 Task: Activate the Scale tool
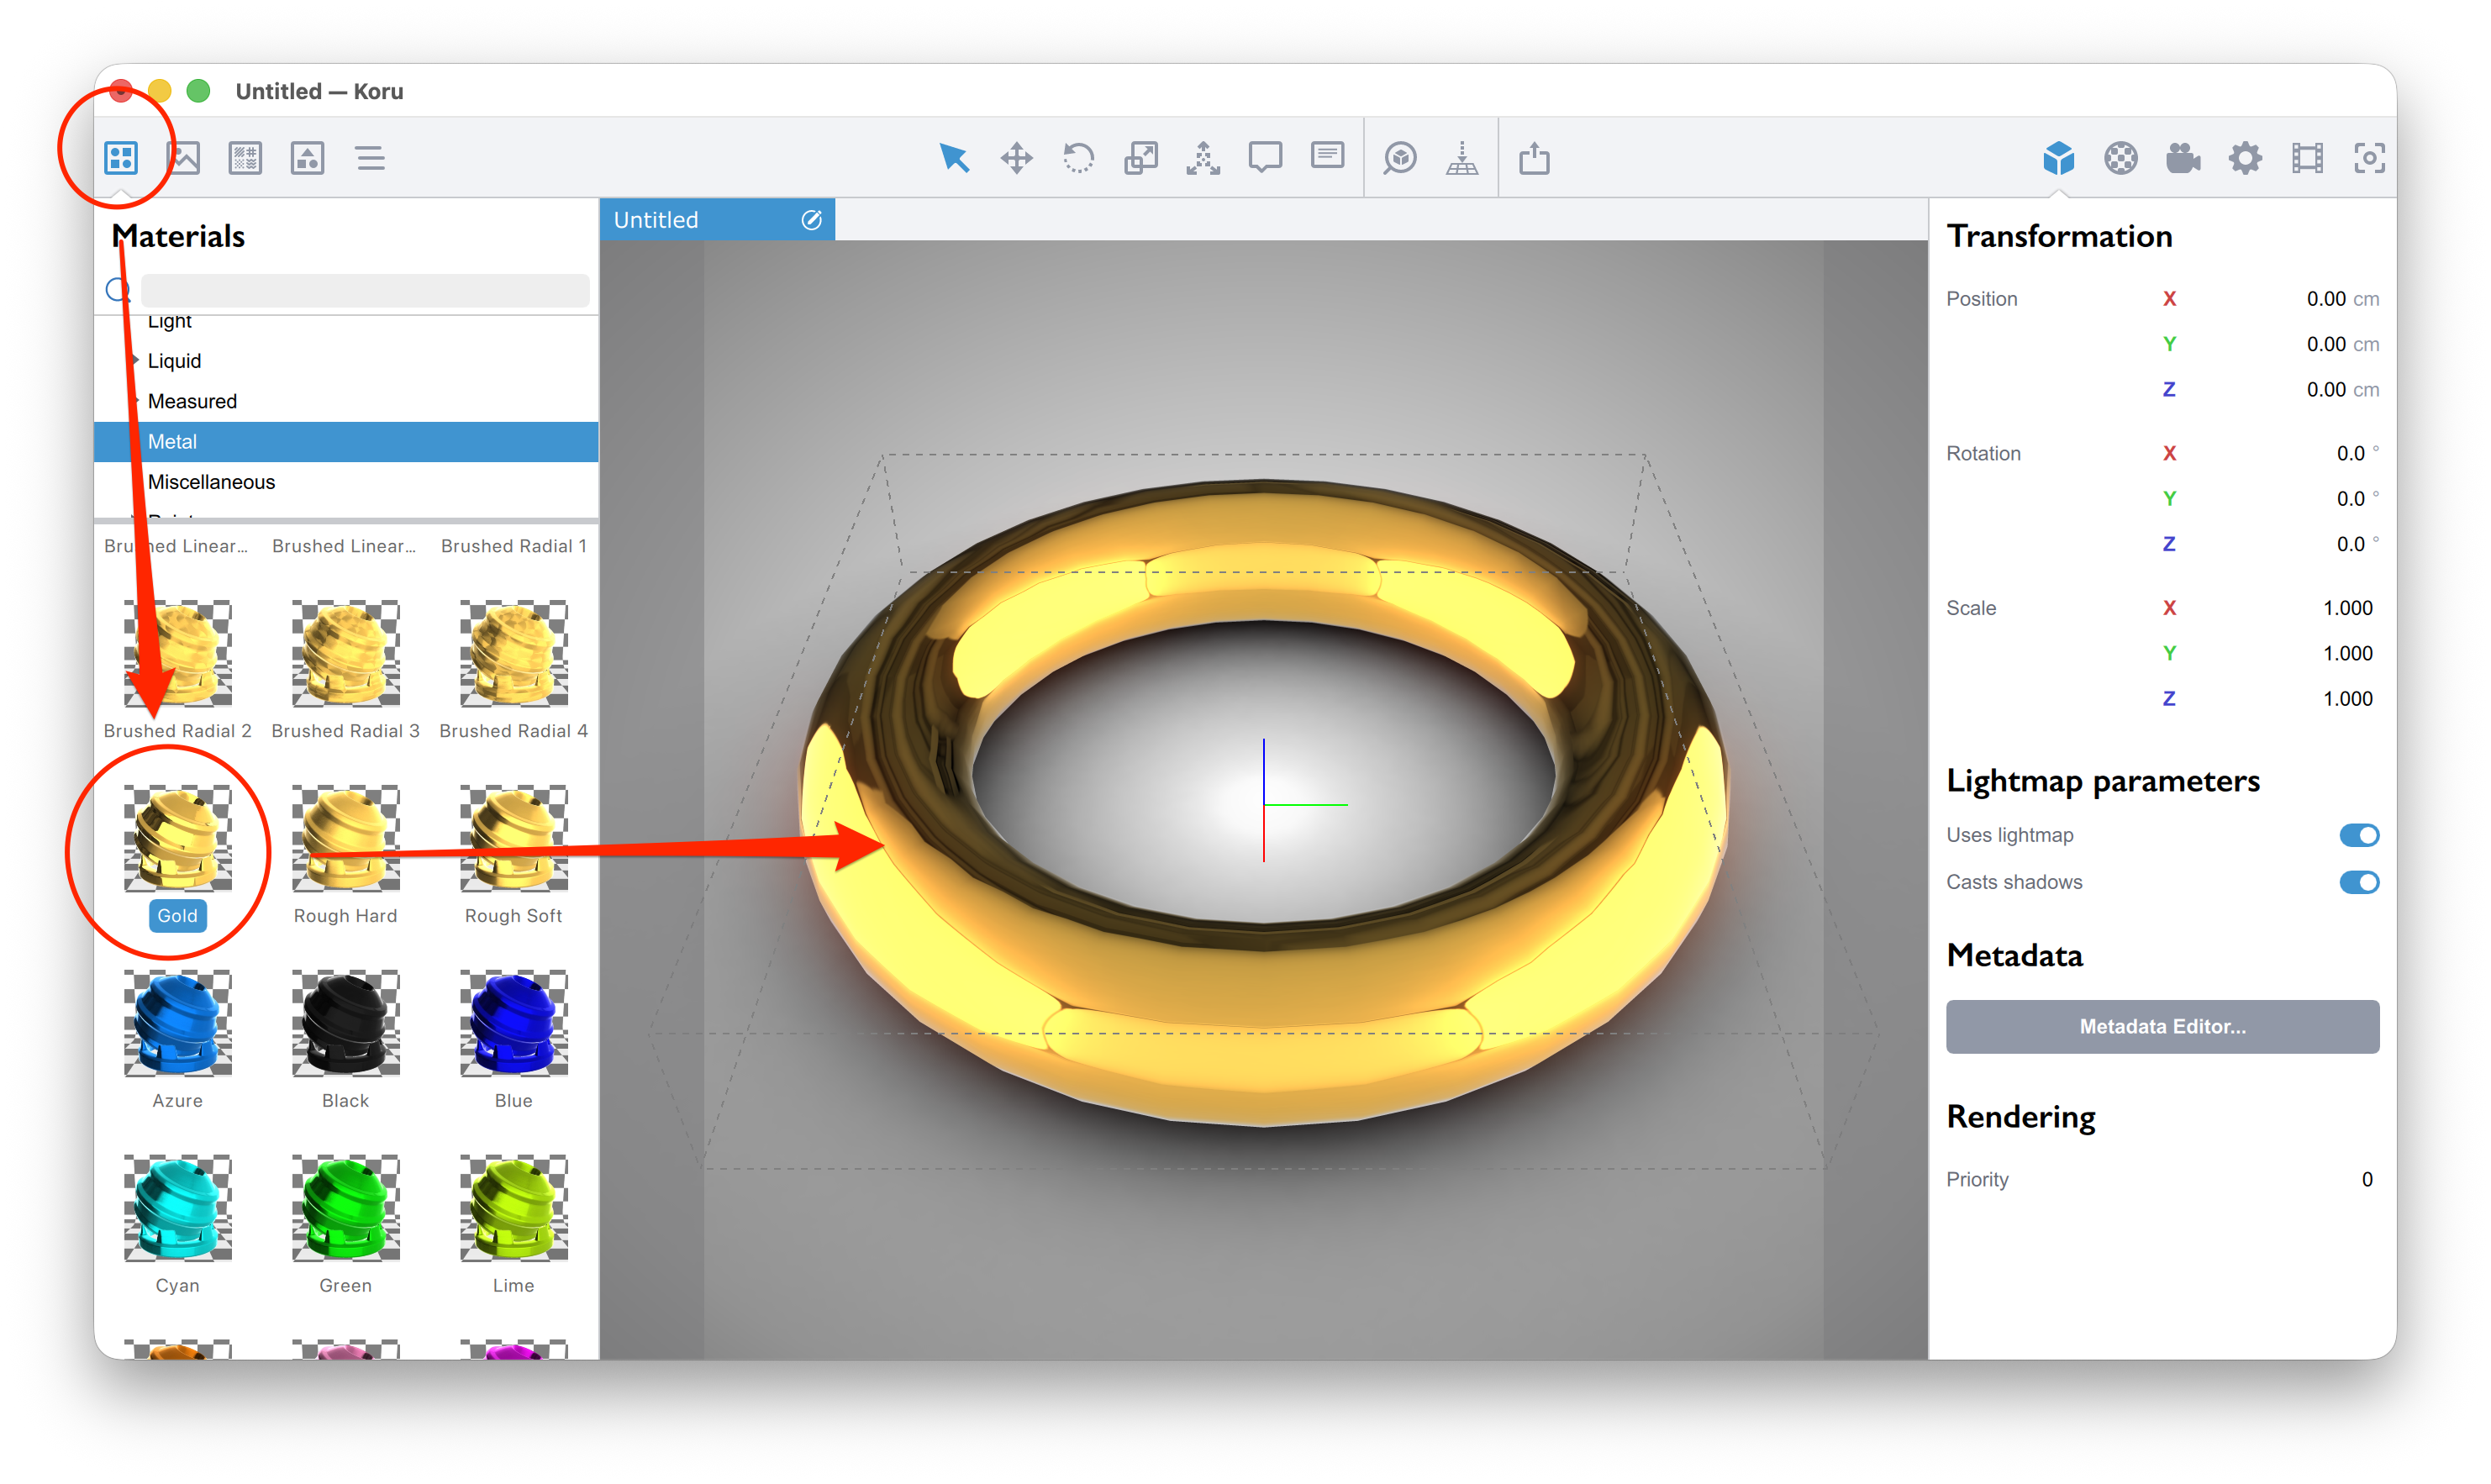pos(1141,158)
